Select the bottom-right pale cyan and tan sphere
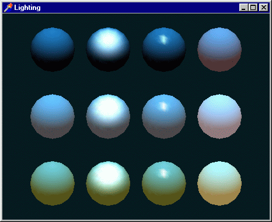 (219, 183)
